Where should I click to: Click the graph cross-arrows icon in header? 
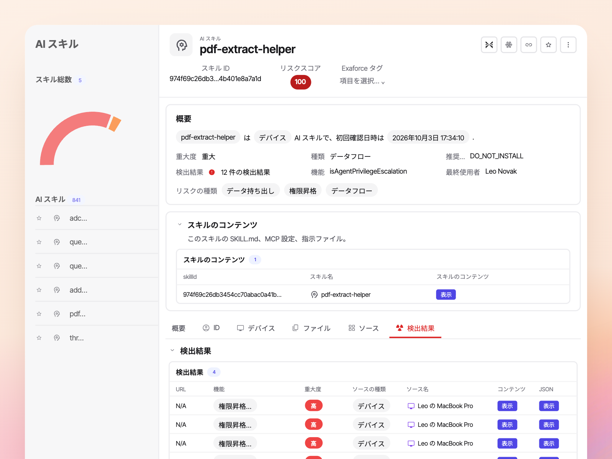(489, 45)
